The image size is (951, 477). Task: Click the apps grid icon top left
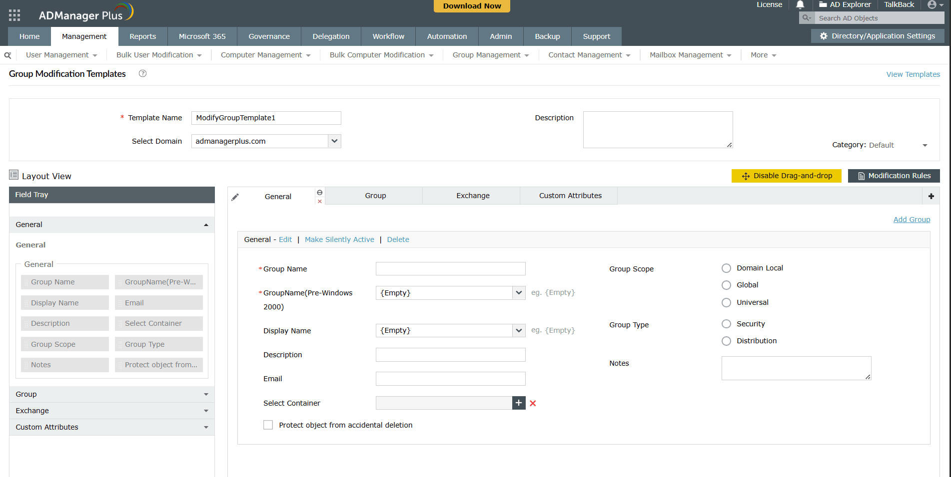(x=14, y=14)
